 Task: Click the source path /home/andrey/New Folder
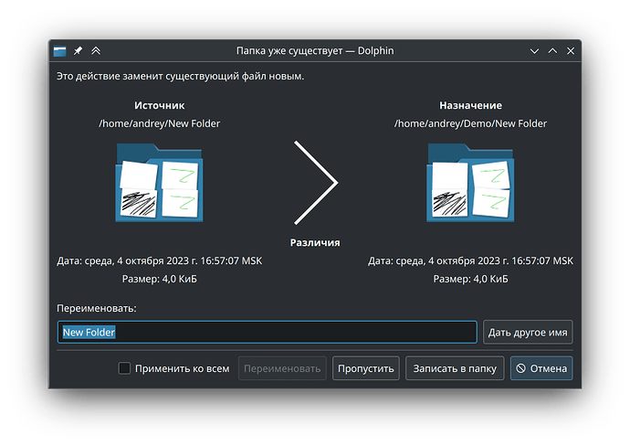pyautogui.click(x=160, y=123)
